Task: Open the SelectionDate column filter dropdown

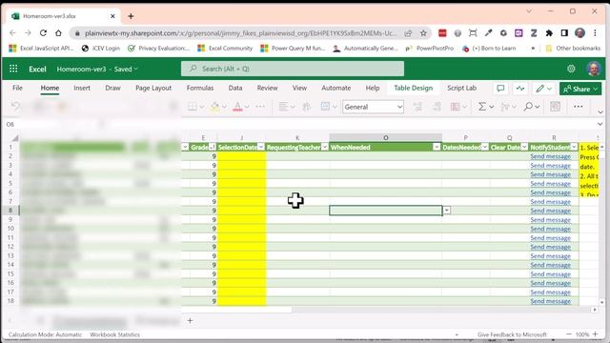Action: click(x=261, y=147)
